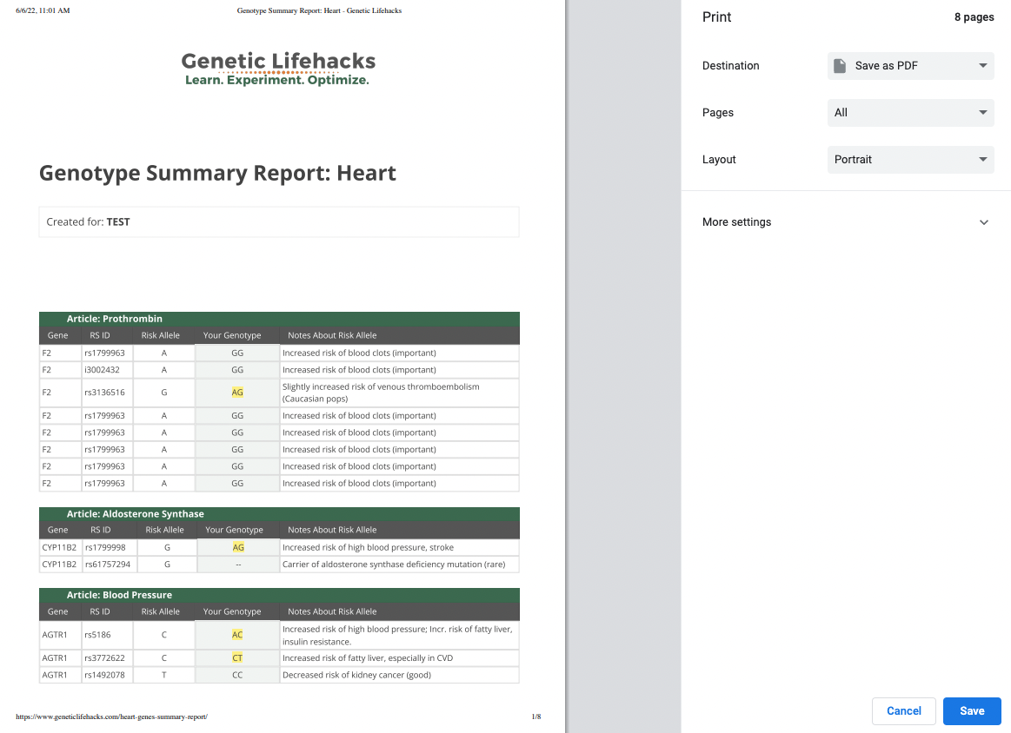
Task: Click the geneticlifehacks.com URL in page footer
Action: pos(111,716)
